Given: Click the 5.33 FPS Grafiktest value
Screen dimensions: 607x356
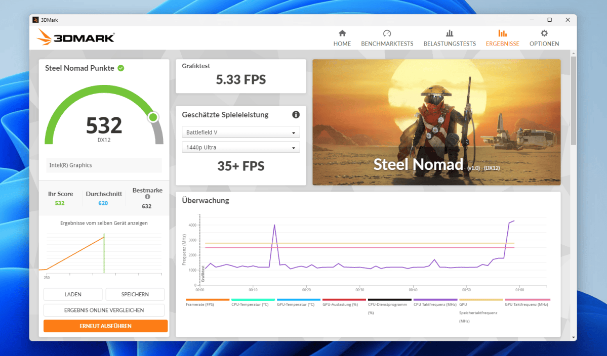Looking at the screenshot, I should click(x=241, y=79).
